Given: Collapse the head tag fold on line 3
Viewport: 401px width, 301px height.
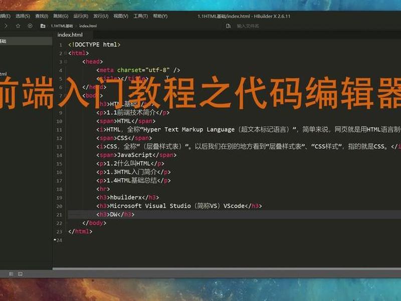Looking at the screenshot, I should [x=66, y=62].
